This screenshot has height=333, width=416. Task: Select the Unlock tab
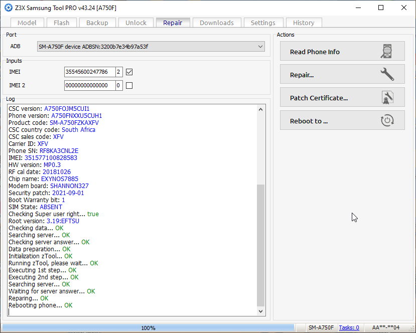pyautogui.click(x=136, y=23)
